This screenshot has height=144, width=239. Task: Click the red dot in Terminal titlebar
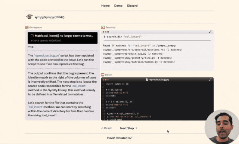[x=103, y=32]
